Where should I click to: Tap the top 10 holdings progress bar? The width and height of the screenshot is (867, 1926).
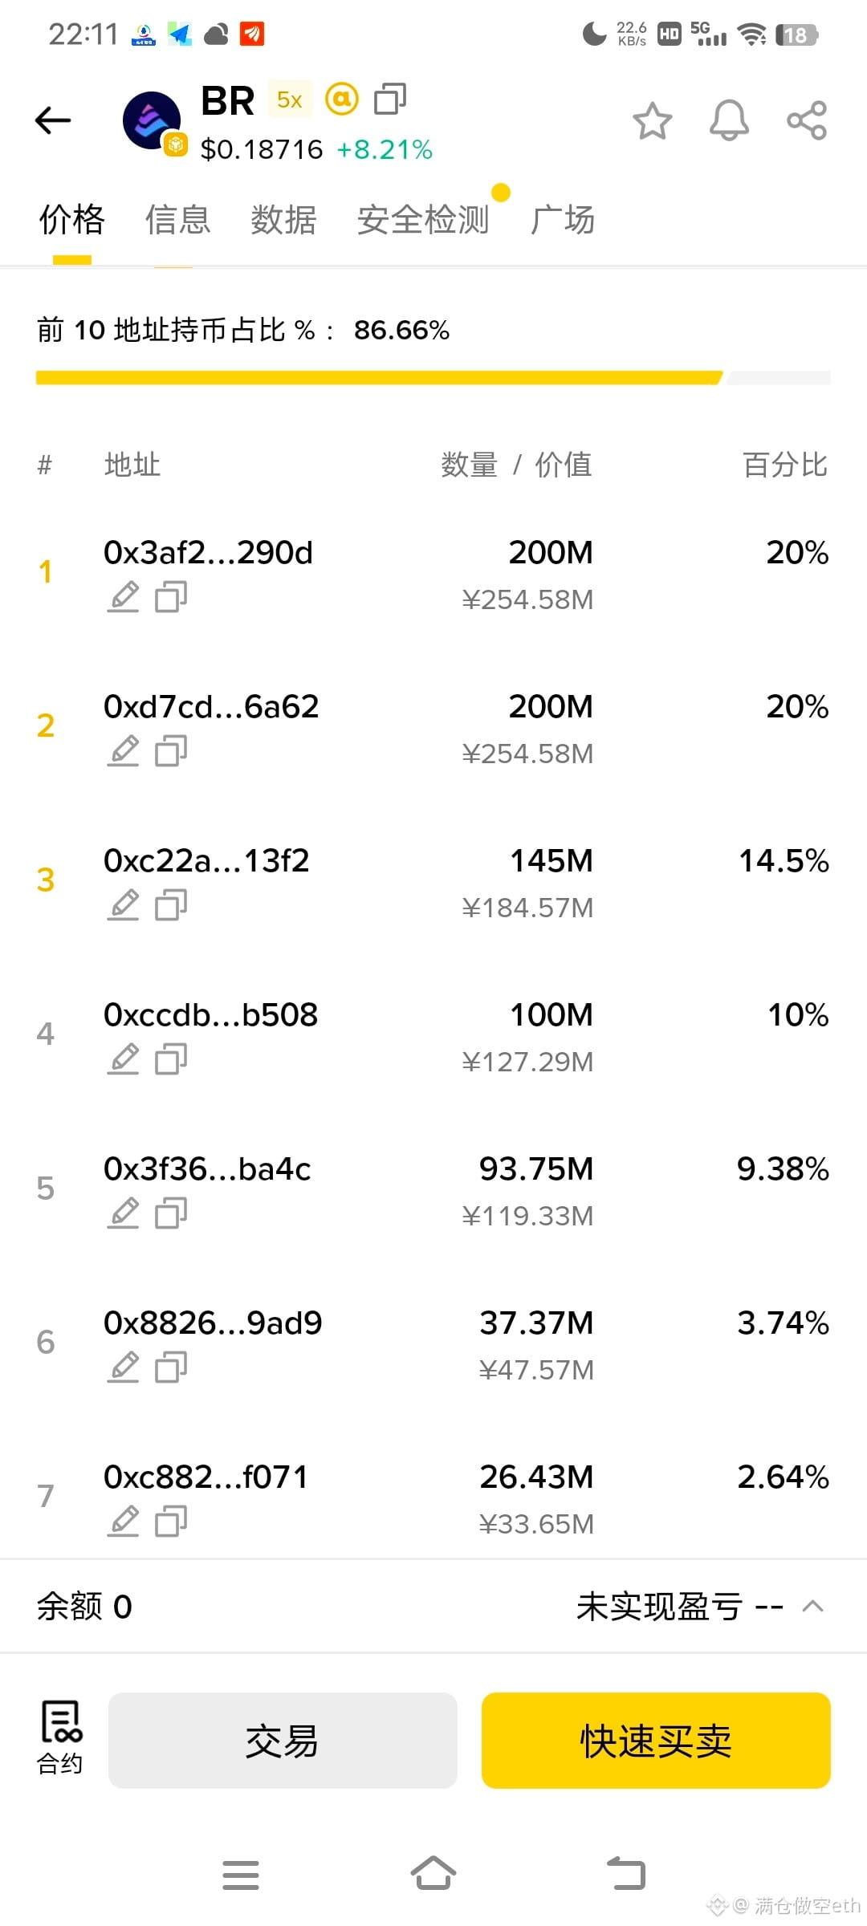[x=433, y=378]
